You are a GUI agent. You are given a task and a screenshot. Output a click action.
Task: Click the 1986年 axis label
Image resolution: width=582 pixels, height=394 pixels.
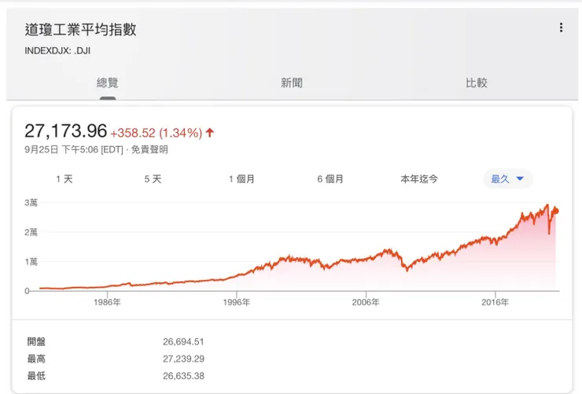pos(107,302)
